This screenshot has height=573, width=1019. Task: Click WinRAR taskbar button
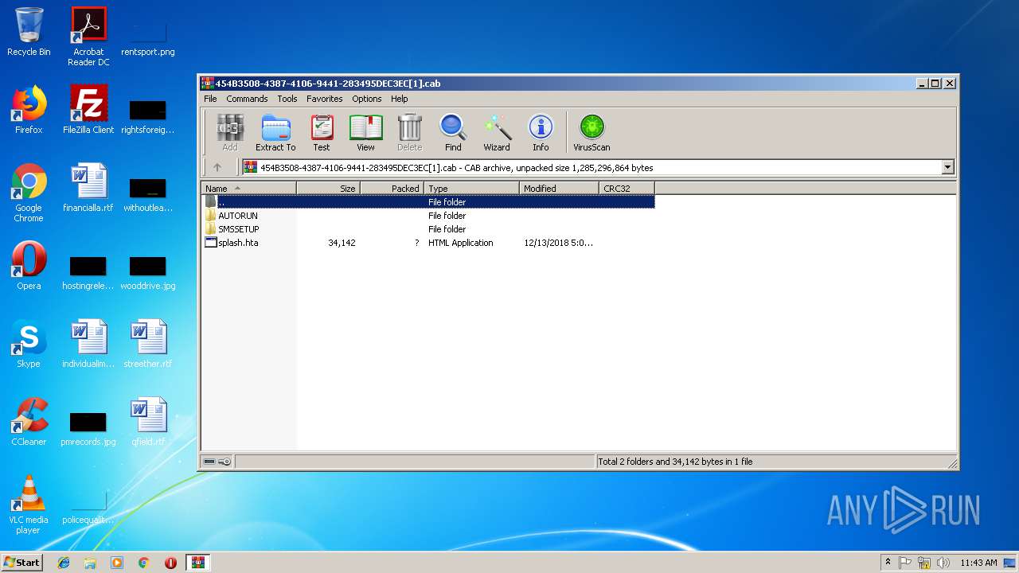pos(197,563)
